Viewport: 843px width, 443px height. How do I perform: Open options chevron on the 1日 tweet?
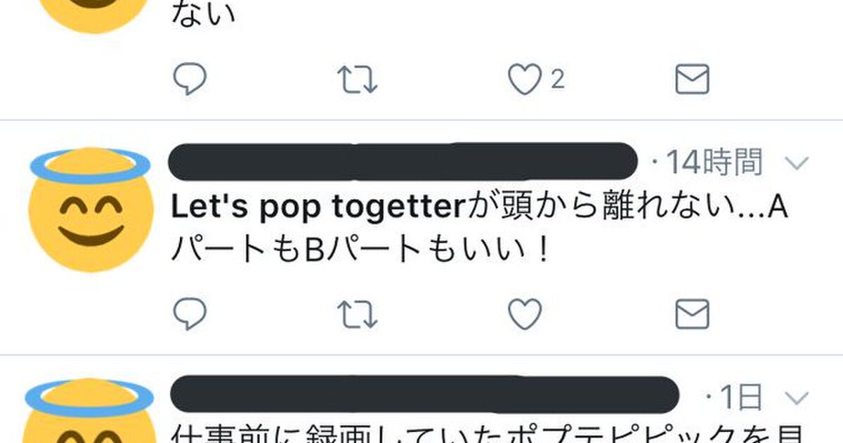[796, 399]
